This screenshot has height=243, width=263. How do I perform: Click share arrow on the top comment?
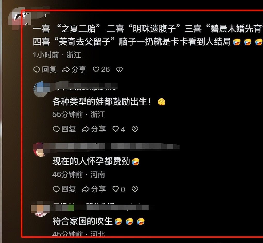coord(74,69)
